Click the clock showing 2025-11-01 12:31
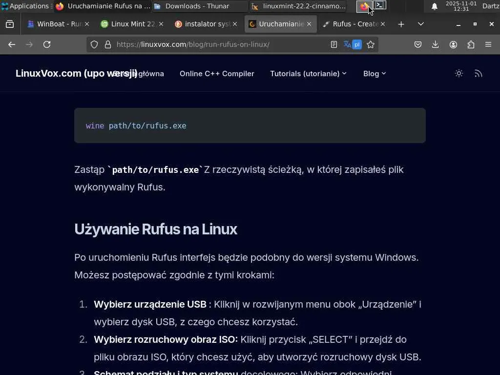 [x=461, y=6]
